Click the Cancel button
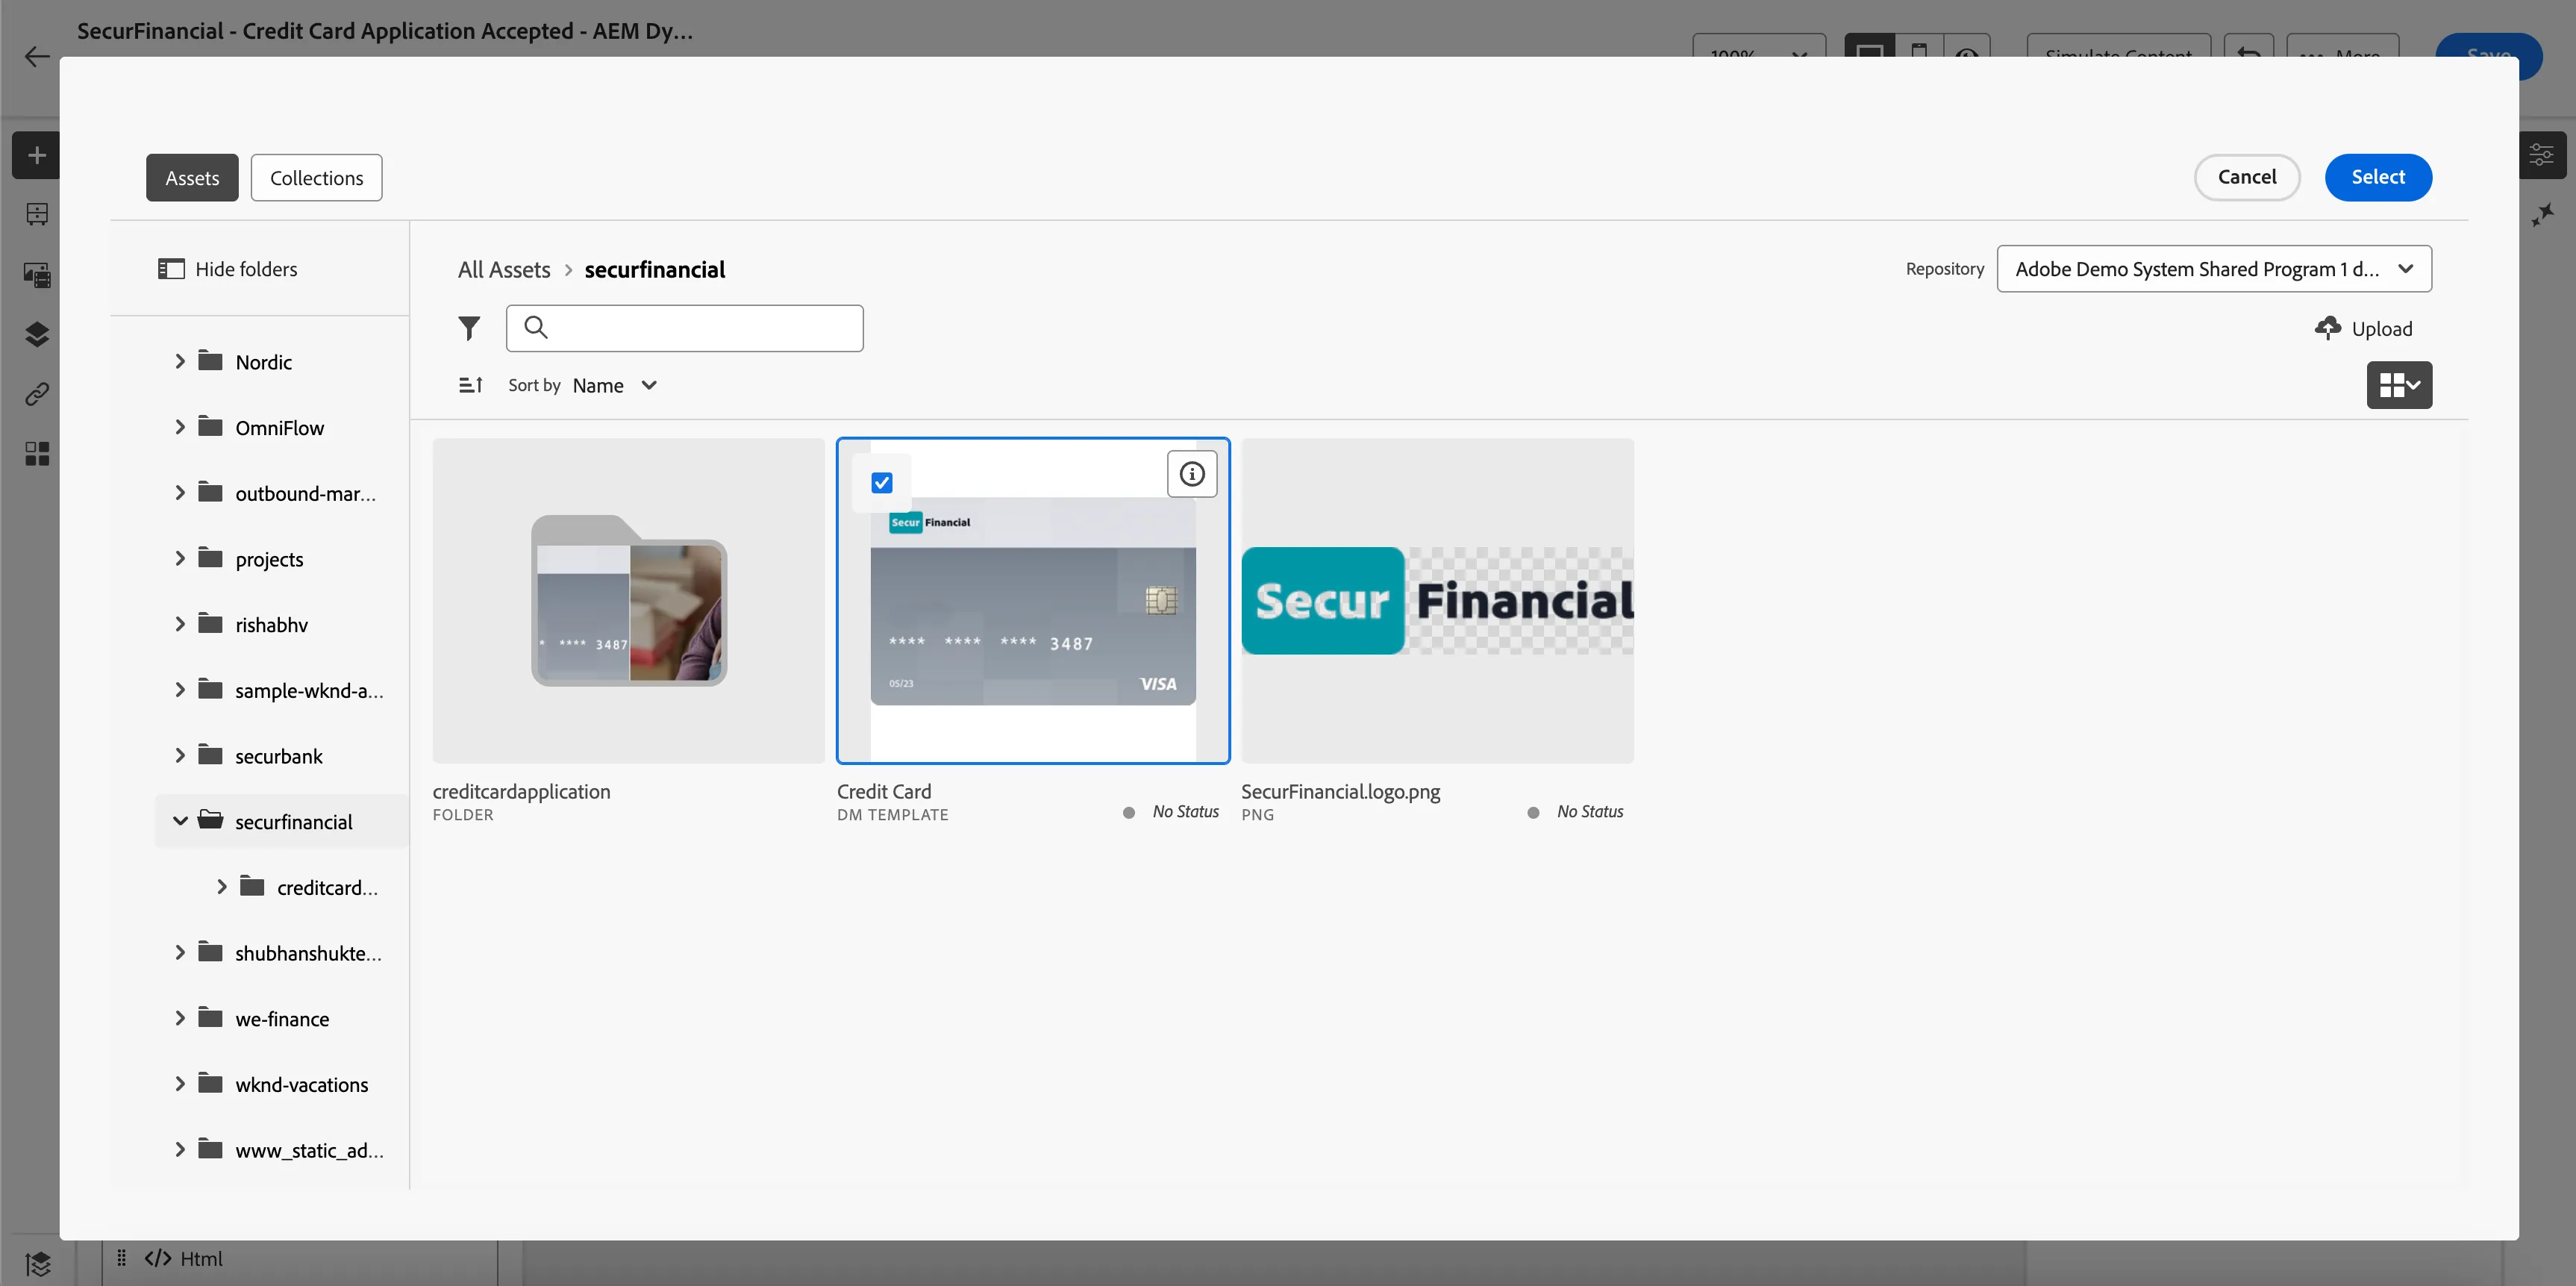Viewport: 2576px width, 1286px height. coord(2247,177)
